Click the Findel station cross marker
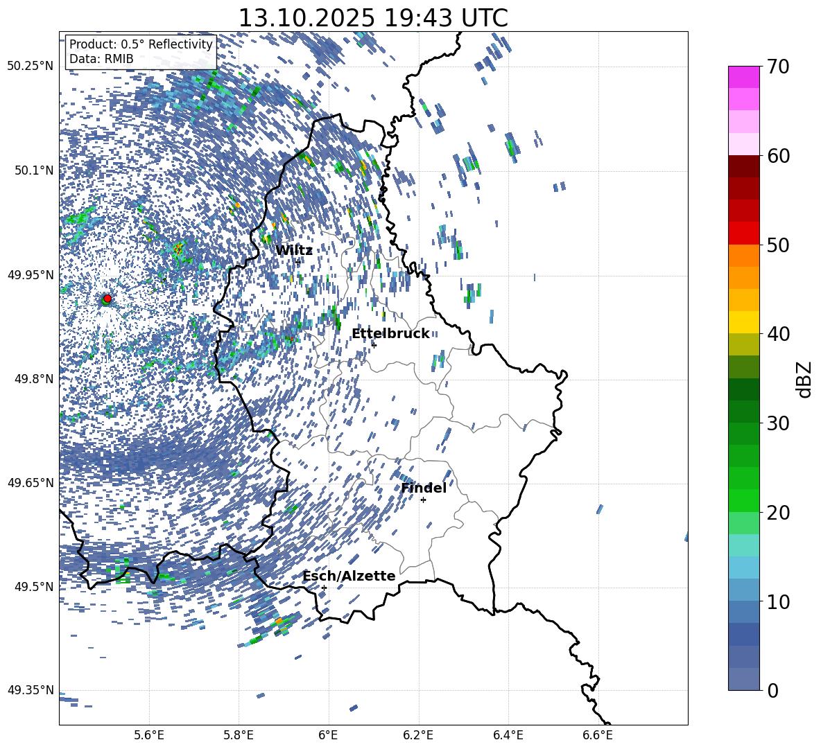Viewport: 821px width, 749px height. (x=423, y=500)
